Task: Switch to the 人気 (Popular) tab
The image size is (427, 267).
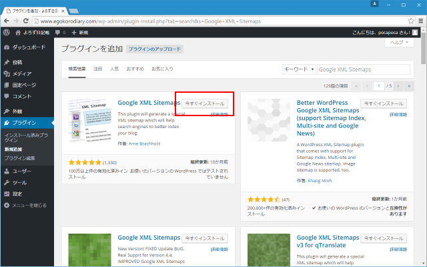Action: [x=114, y=69]
